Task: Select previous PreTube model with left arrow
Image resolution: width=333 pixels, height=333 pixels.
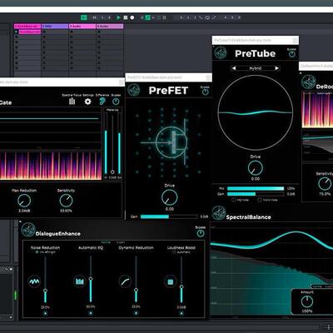Action: click(234, 68)
